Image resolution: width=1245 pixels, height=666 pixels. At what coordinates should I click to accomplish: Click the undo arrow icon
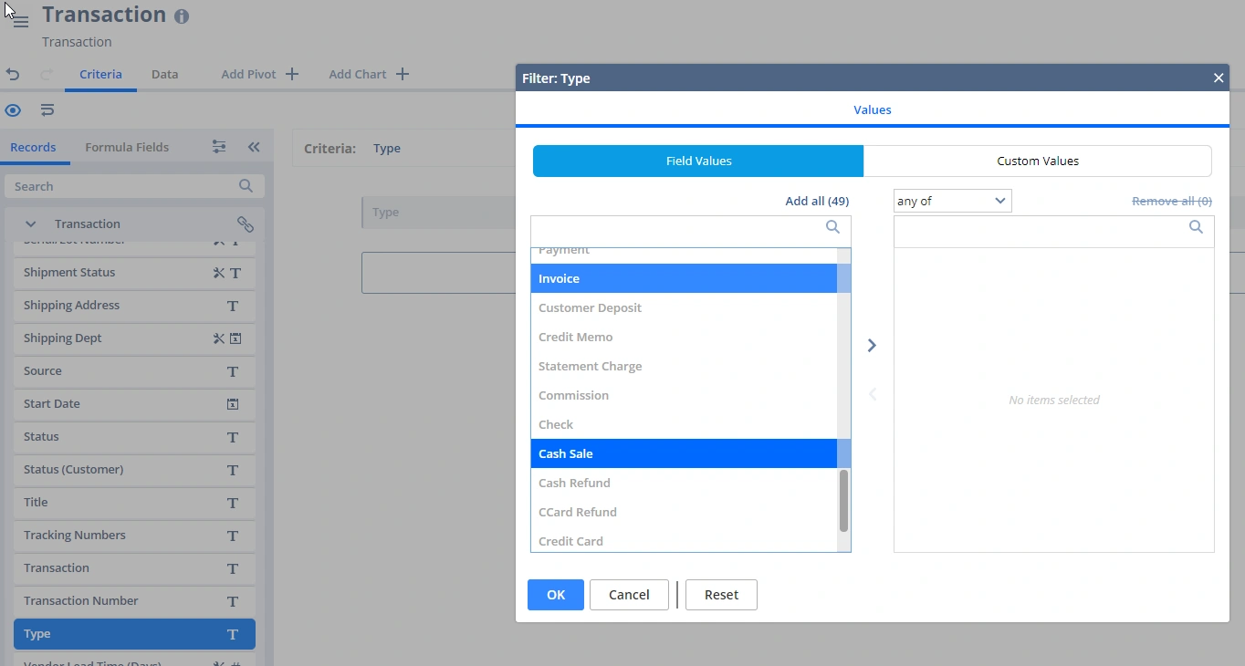13,75
